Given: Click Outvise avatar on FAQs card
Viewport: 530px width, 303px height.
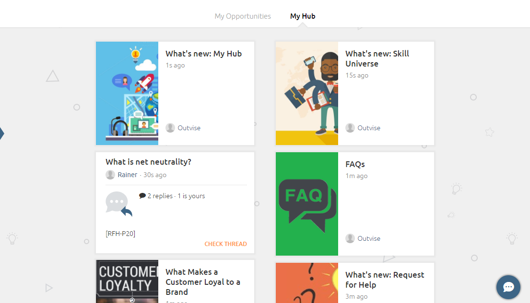Looking at the screenshot, I should (x=350, y=238).
